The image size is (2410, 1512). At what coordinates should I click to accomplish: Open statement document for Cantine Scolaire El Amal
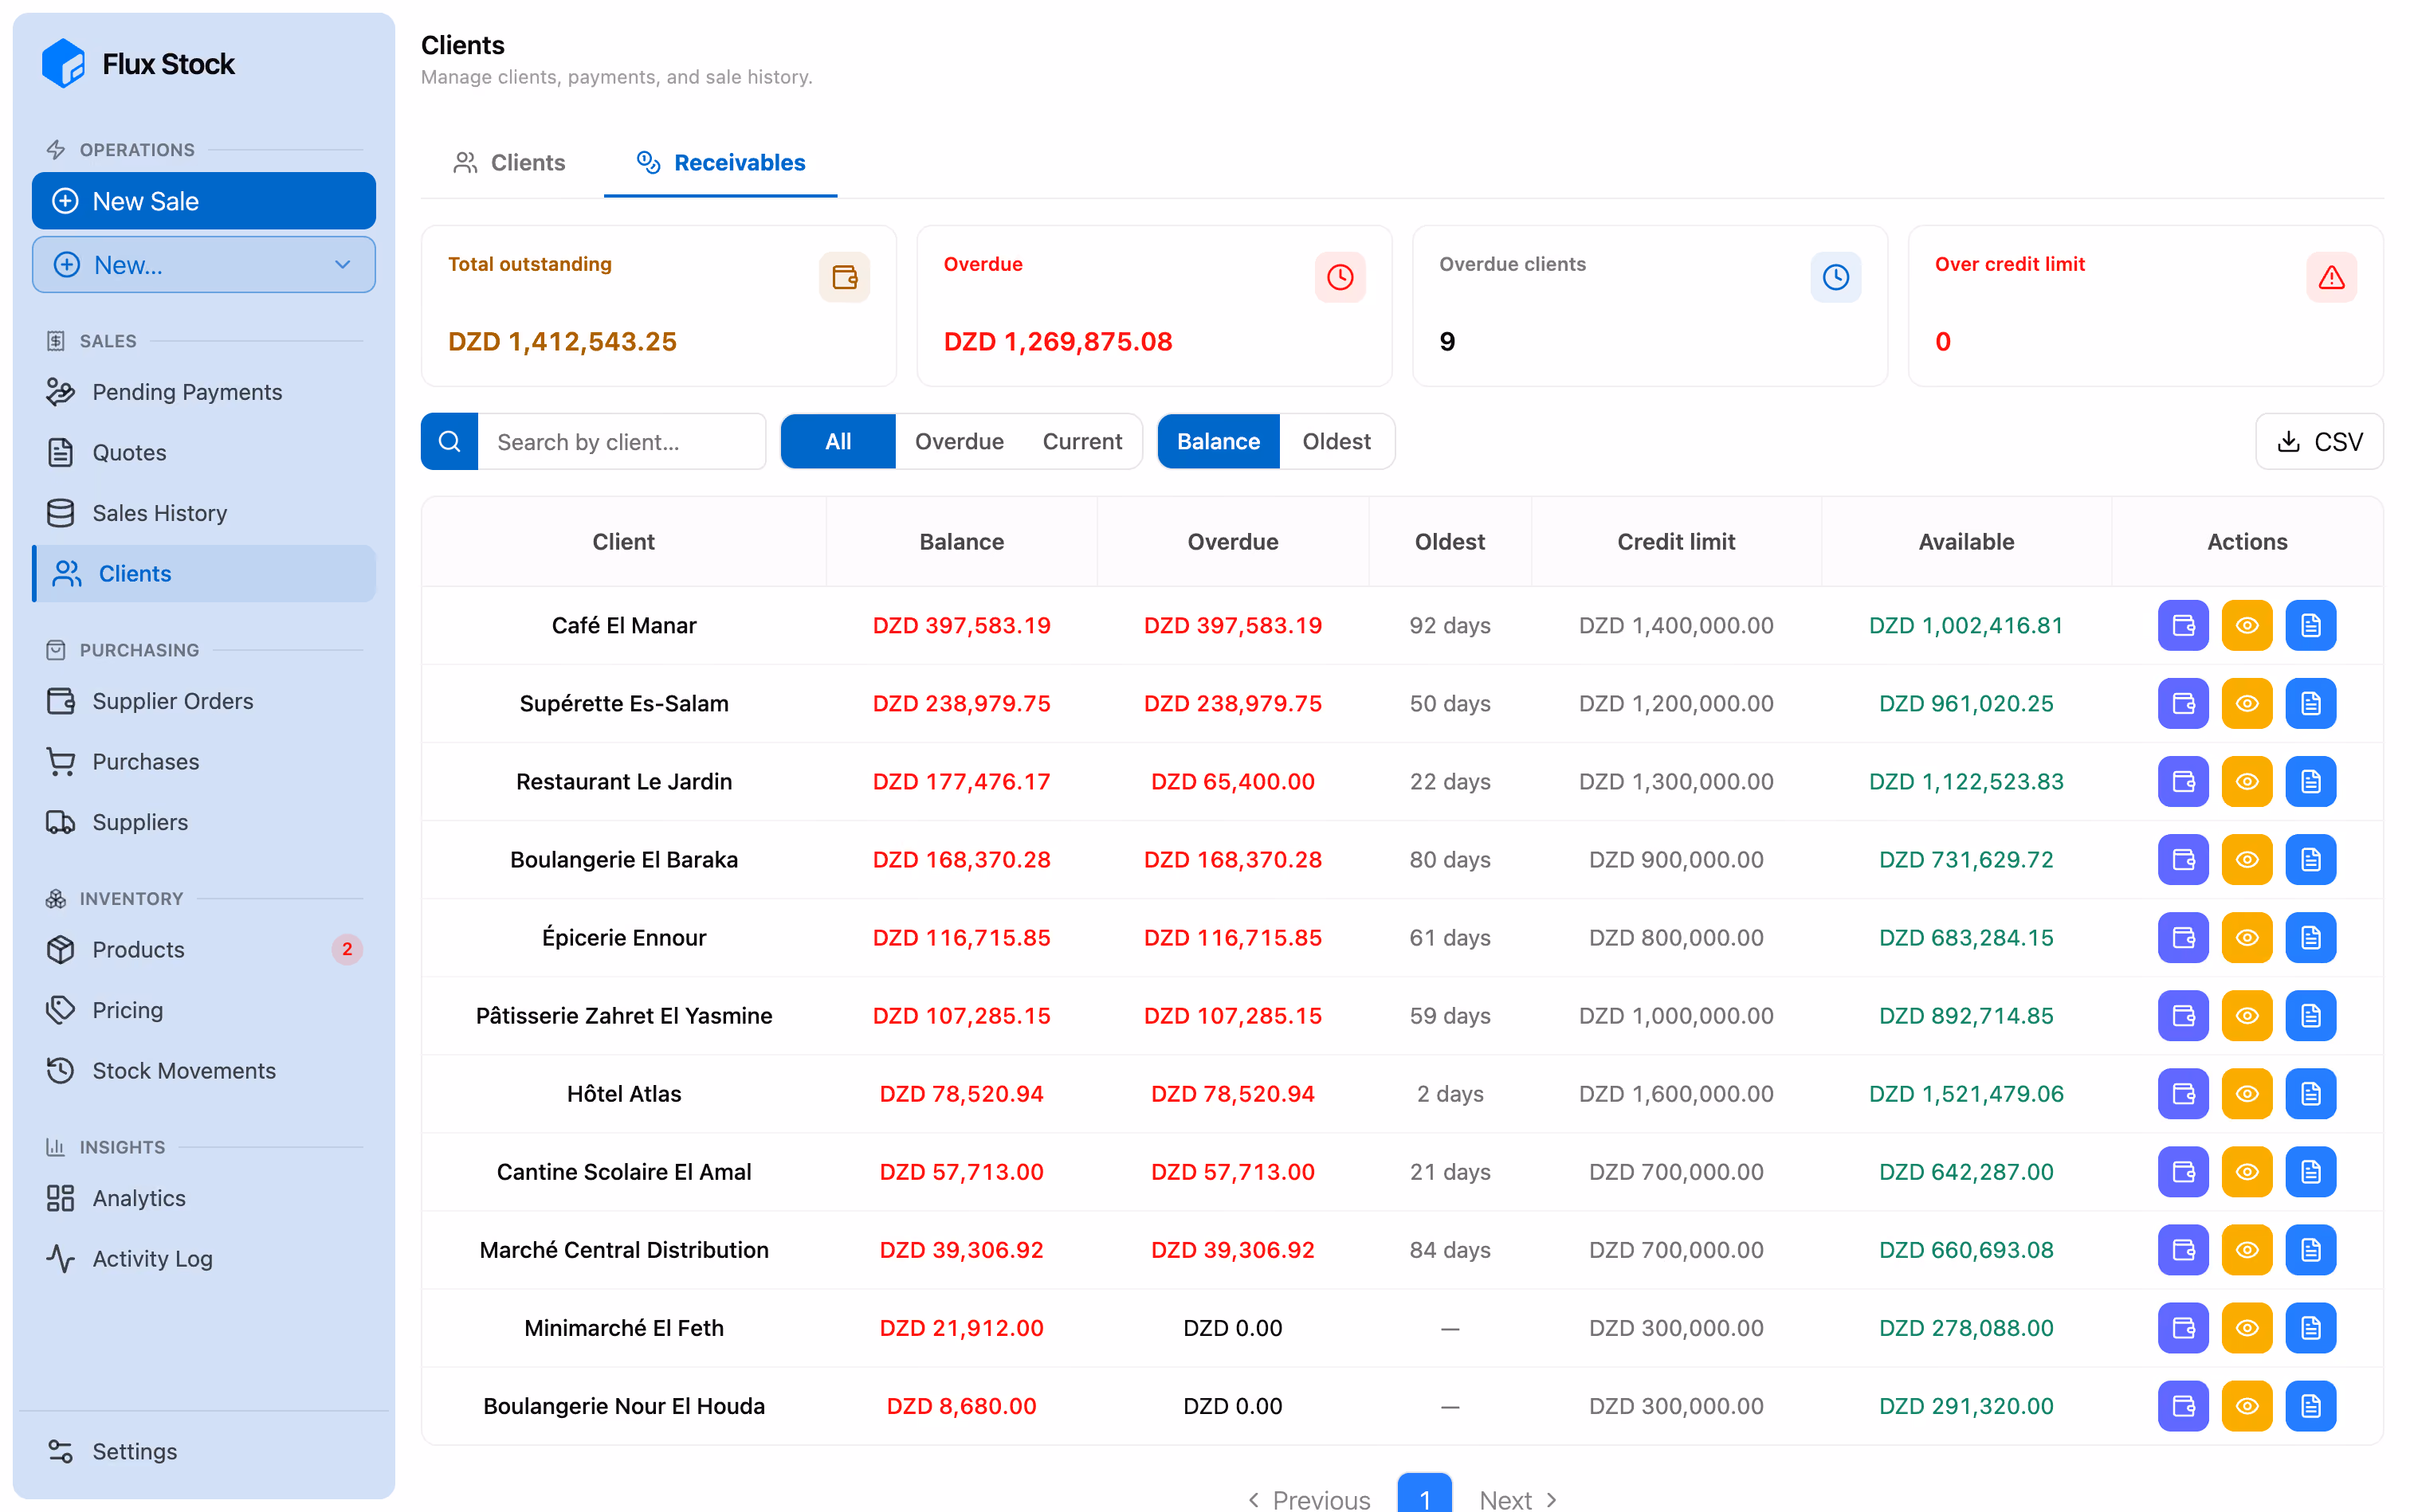point(2310,1171)
